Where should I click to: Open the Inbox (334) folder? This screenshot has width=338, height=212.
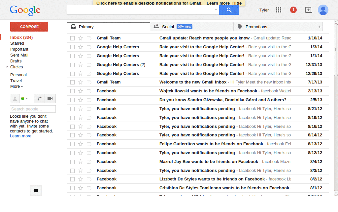[21, 37]
